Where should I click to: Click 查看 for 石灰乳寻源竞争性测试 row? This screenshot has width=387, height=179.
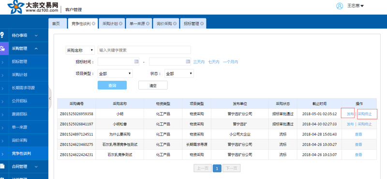pyautogui.click(x=358, y=145)
